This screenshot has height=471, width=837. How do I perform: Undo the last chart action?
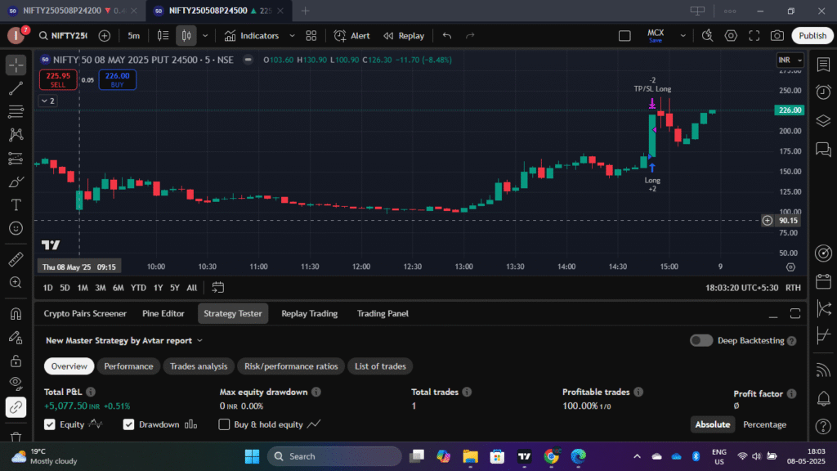pos(447,36)
